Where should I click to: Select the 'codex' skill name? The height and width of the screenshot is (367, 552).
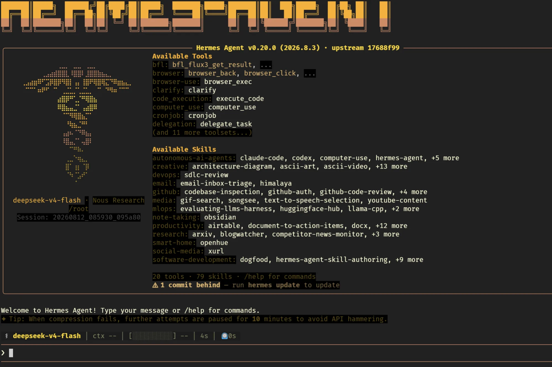pyautogui.click(x=302, y=158)
